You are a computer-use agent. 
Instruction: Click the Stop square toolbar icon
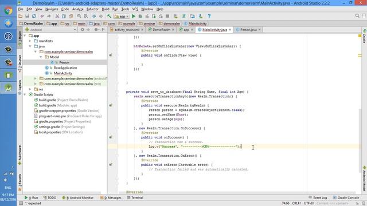coord(167,17)
